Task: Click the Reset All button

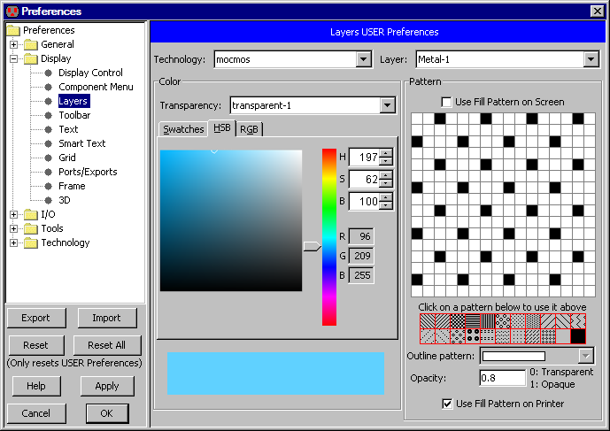Action: coord(107,345)
